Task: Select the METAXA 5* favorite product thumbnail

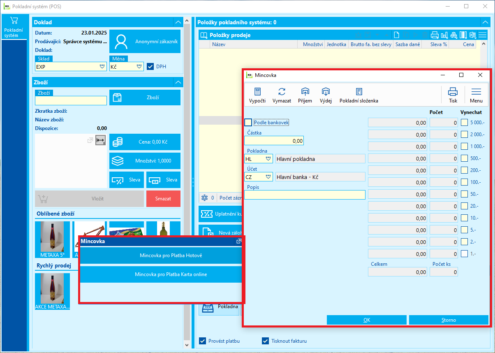Action: [52, 239]
